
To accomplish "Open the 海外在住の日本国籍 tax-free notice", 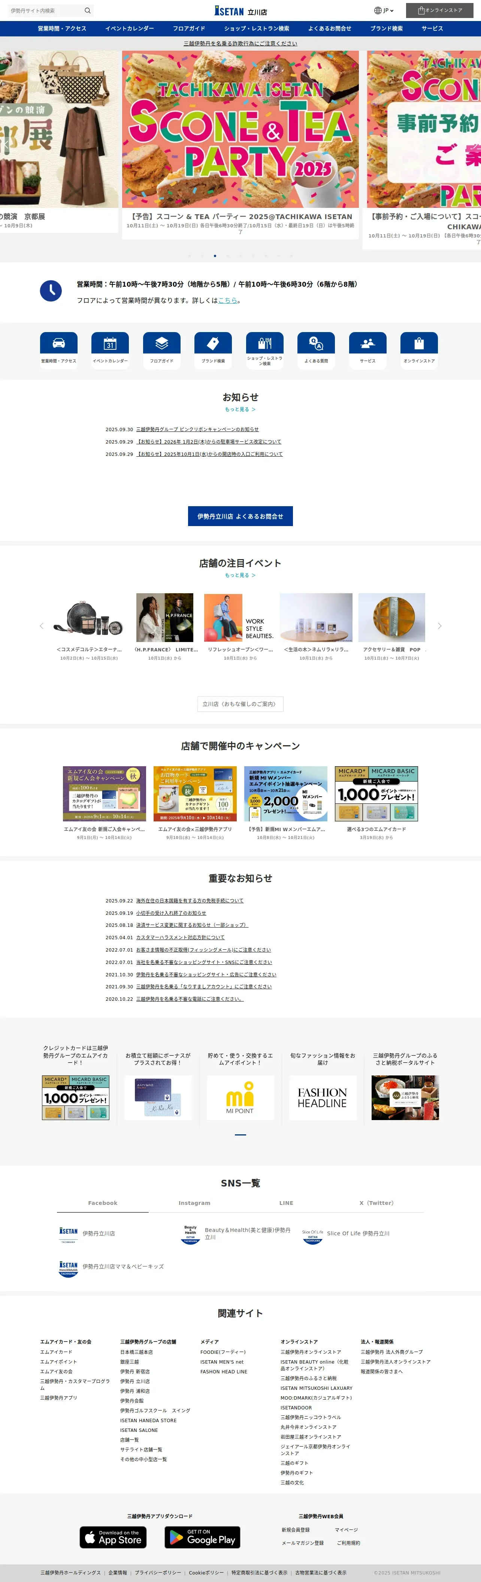I will [x=190, y=901].
